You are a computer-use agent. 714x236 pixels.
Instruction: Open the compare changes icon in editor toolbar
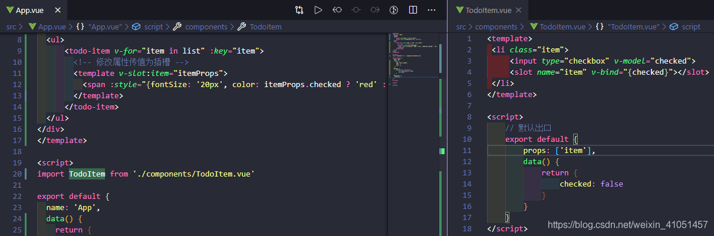click(300, 10)
